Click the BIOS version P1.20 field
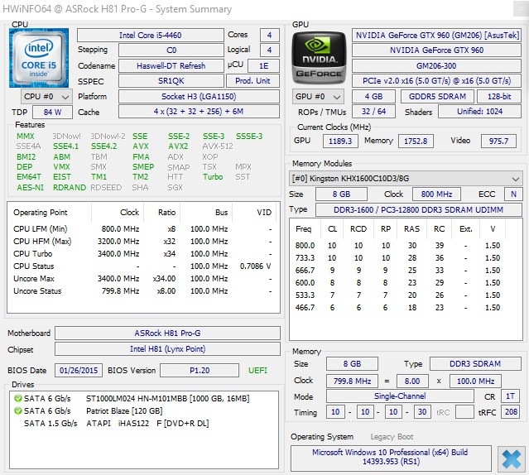529x475 pixels. point(200,371)
